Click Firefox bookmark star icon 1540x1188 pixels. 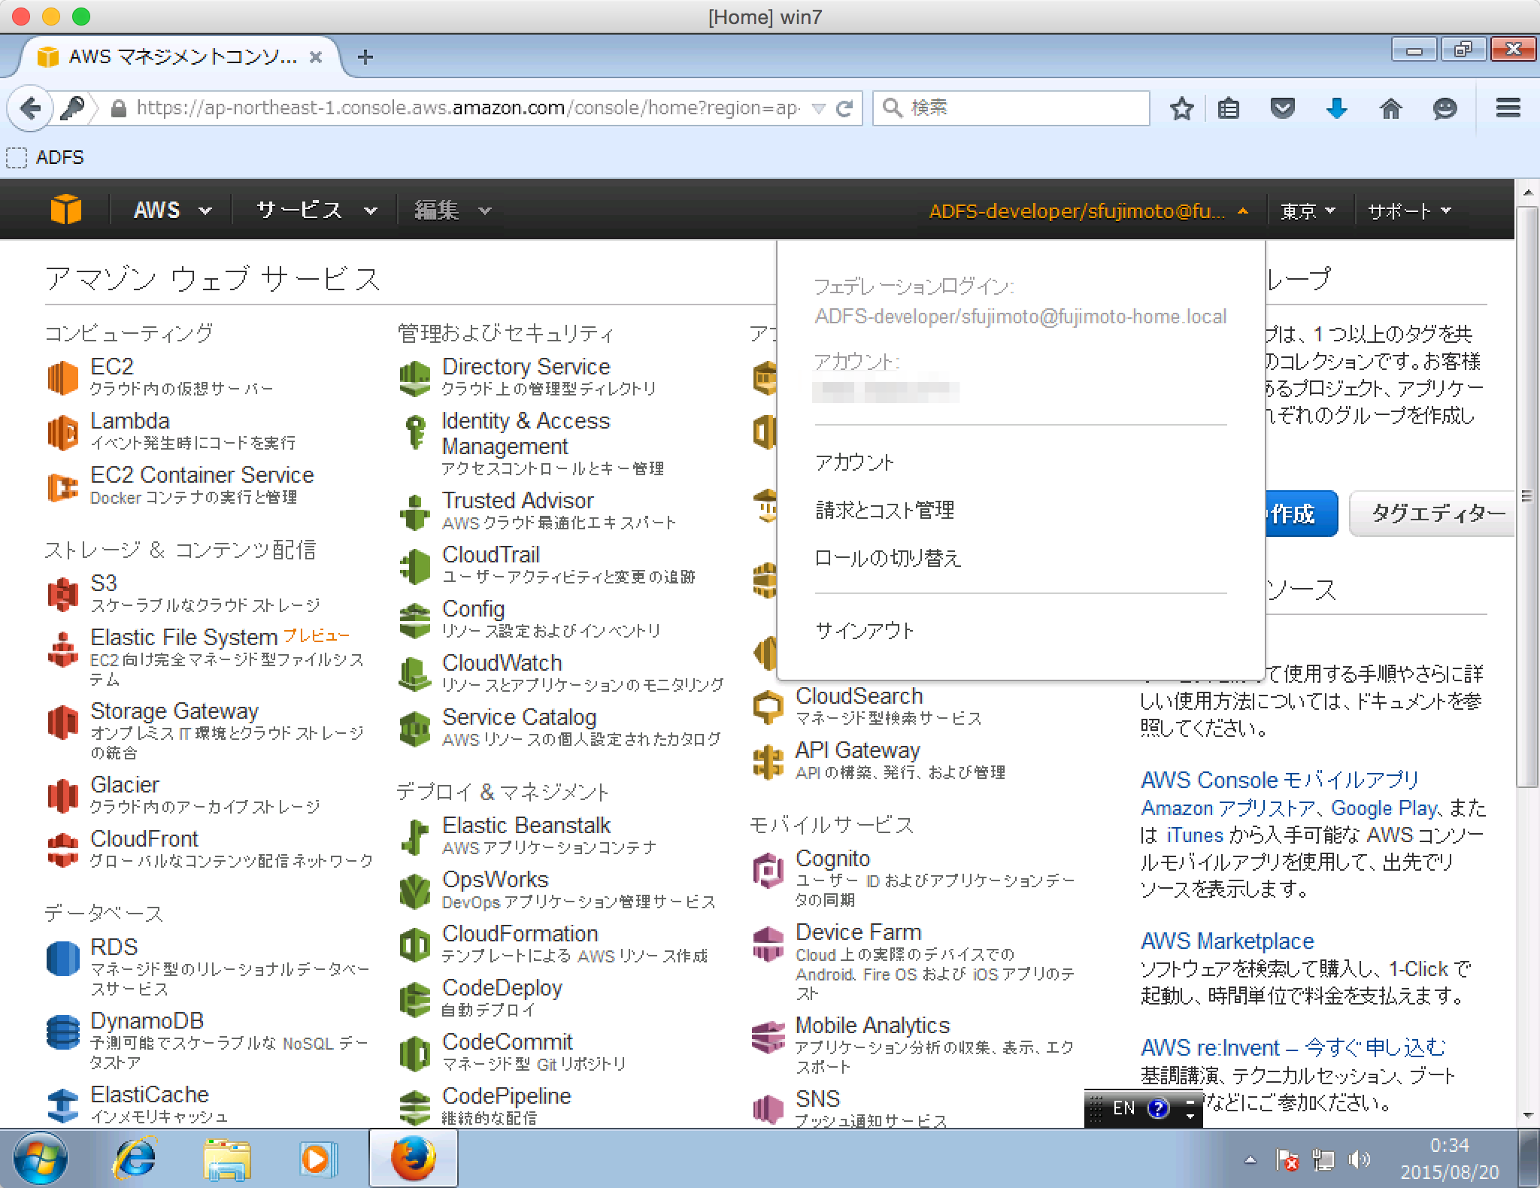(x=1181, y=108)
